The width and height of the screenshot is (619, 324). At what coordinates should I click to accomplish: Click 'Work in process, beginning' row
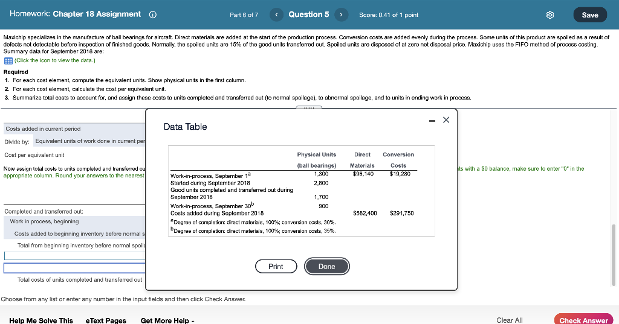(74, 221)
